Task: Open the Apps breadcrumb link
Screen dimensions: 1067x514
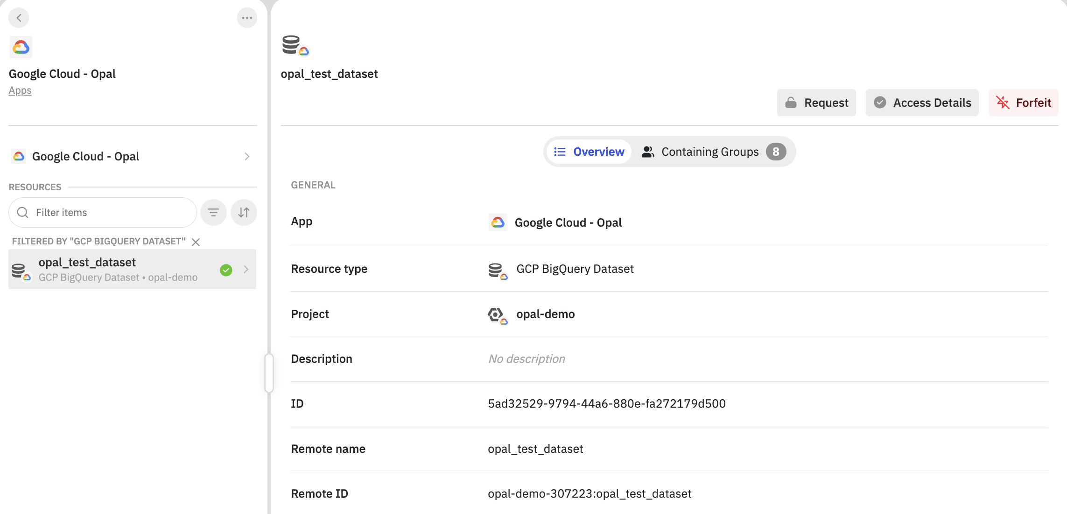Action: [20, 90]
